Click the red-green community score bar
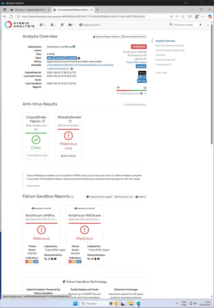Viewport: 214px width, 308px height. (132, 90)
